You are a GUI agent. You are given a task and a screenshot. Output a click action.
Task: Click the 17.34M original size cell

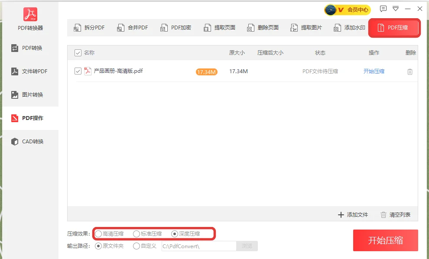click(238, 71)
